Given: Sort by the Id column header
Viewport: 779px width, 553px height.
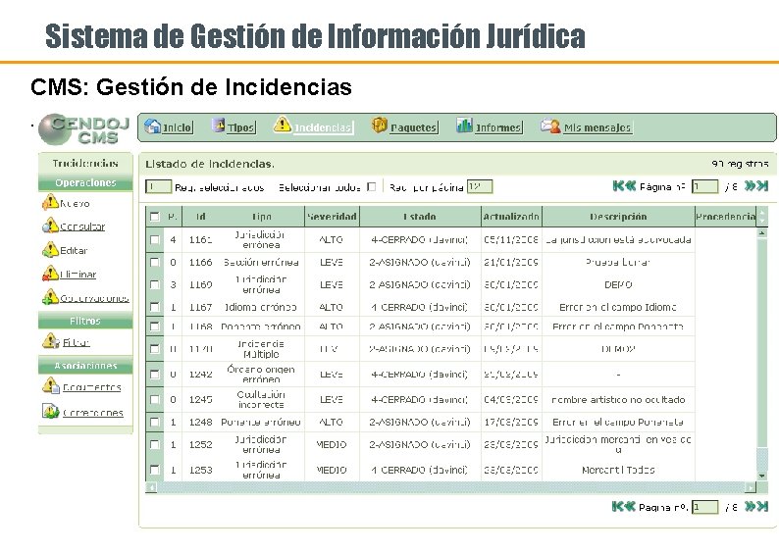Looking at the screenshot, I should click(x=201, y=217).
